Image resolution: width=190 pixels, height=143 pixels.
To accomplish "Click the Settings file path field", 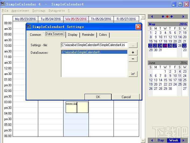I will (x=94, y=45).
